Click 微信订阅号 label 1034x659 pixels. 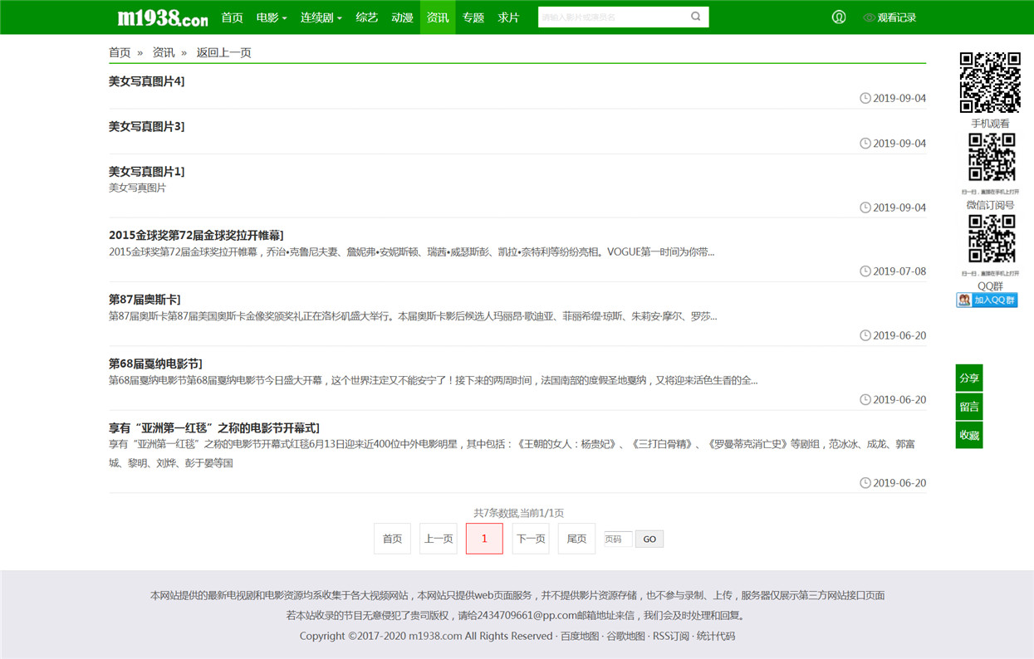point(990,205)
